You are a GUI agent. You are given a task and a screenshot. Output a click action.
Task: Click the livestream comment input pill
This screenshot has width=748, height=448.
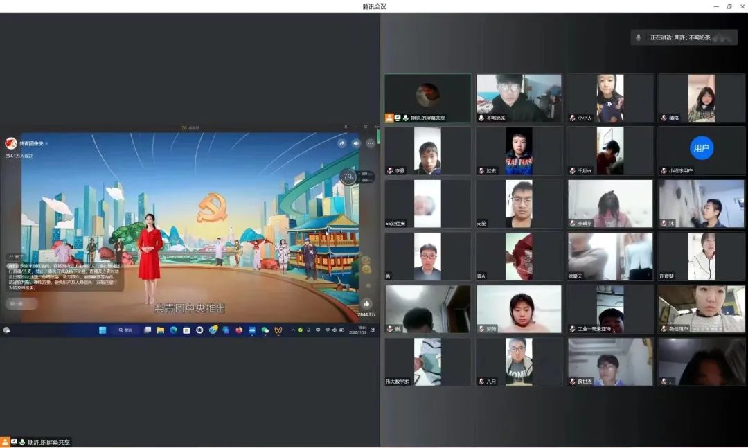click(x=22, y=303)
